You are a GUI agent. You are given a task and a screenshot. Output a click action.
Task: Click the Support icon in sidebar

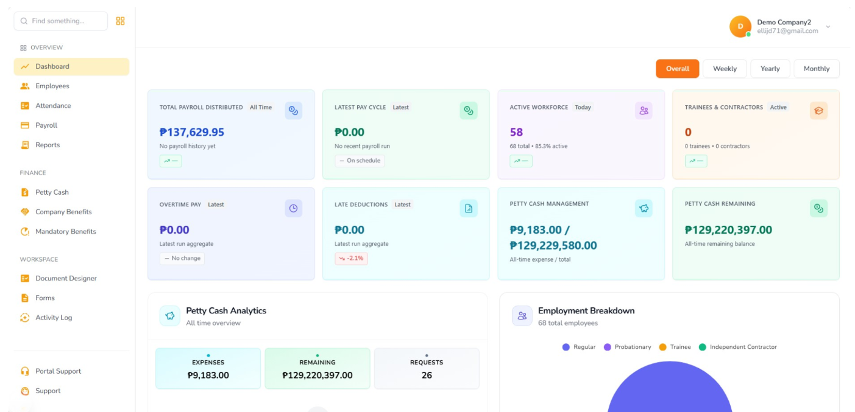[25, 391]
